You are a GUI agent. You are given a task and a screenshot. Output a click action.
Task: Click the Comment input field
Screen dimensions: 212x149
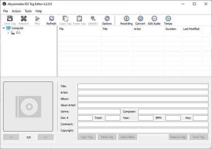coord(143,124)
